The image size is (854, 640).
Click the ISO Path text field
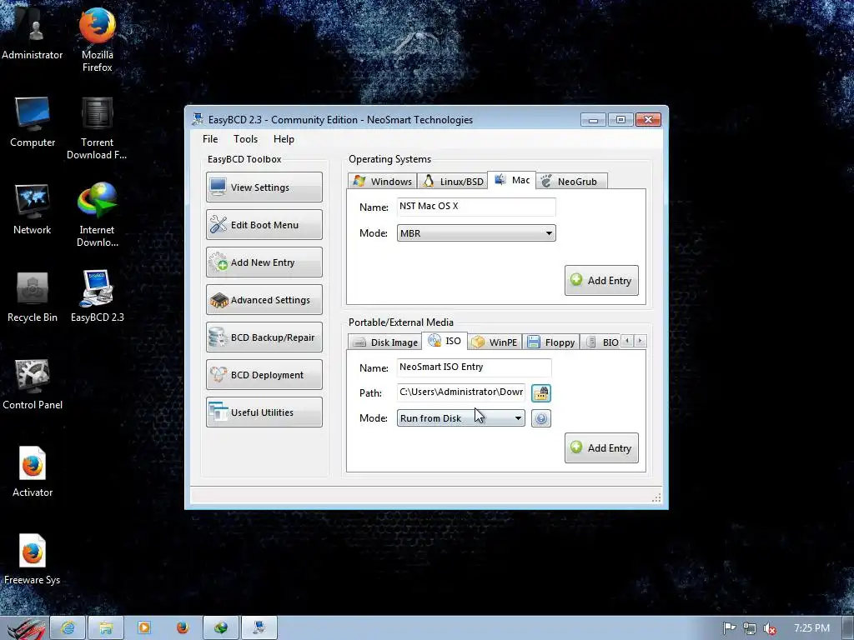pyautogui.click(x=460, y=392)
